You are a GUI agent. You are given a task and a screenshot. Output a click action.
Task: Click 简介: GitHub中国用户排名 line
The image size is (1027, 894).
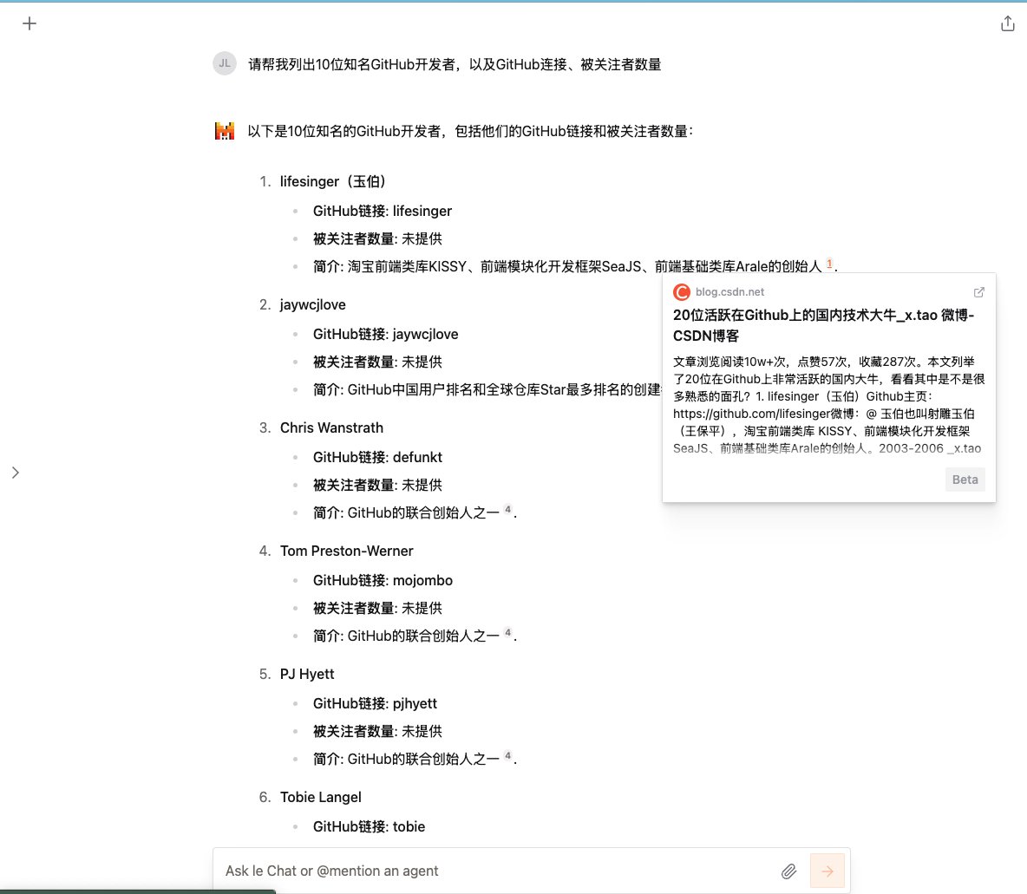click(x=487, y=389)
